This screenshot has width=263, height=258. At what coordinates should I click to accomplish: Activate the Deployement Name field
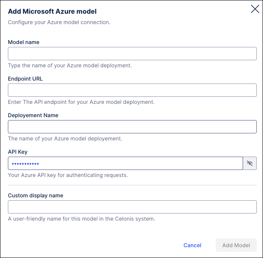click(132, 127)
